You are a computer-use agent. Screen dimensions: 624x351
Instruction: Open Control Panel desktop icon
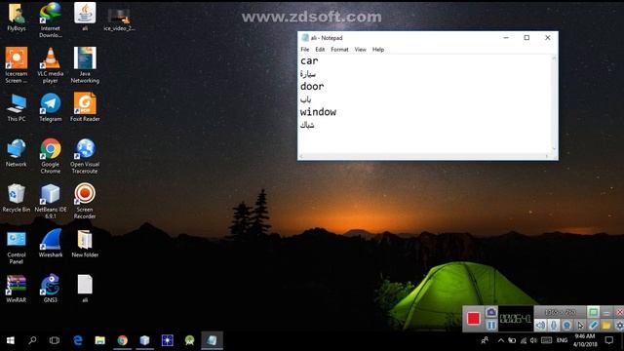pos(17,247)
